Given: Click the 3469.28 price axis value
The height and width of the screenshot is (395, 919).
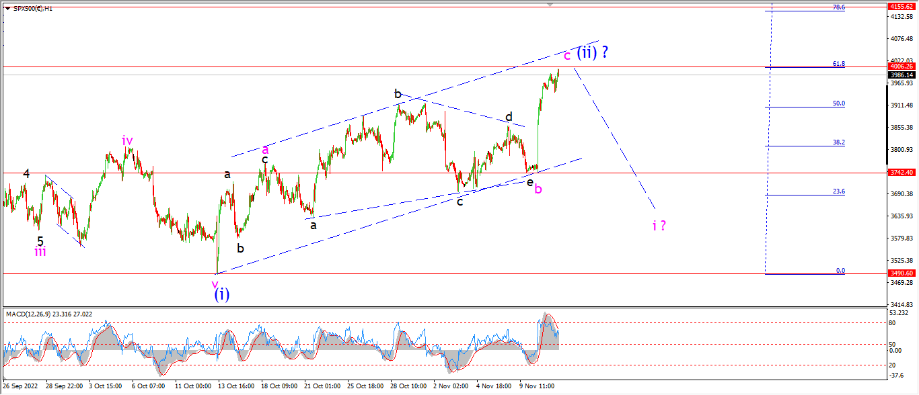Looking at the screenshot, I should pos(901,283).
